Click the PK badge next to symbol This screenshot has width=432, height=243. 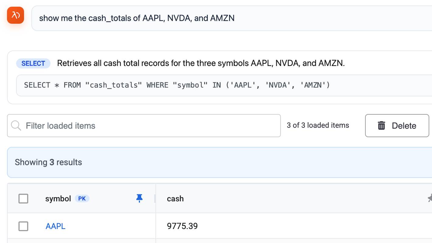pyautogui.click(x=82, y=199)
